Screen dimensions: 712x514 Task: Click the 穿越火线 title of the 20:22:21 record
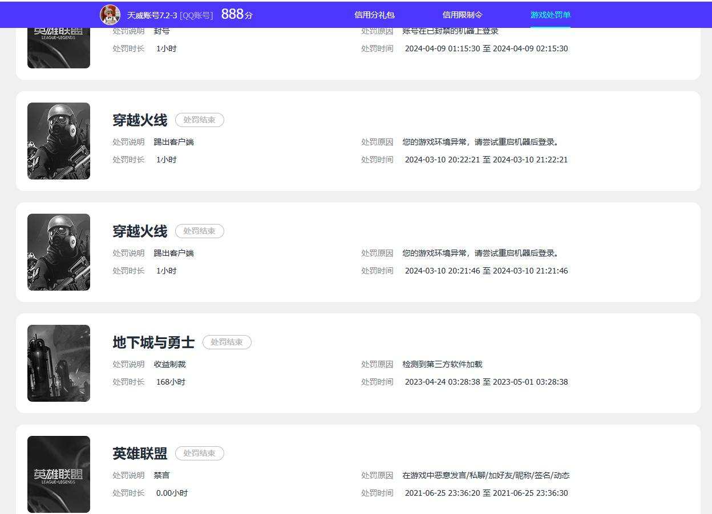(140, 120)
